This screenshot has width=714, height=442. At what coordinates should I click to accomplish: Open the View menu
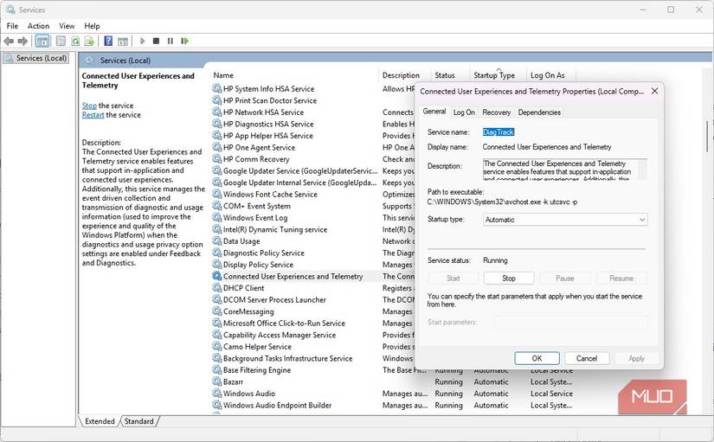pyautogui.click(x=67, y=26)
